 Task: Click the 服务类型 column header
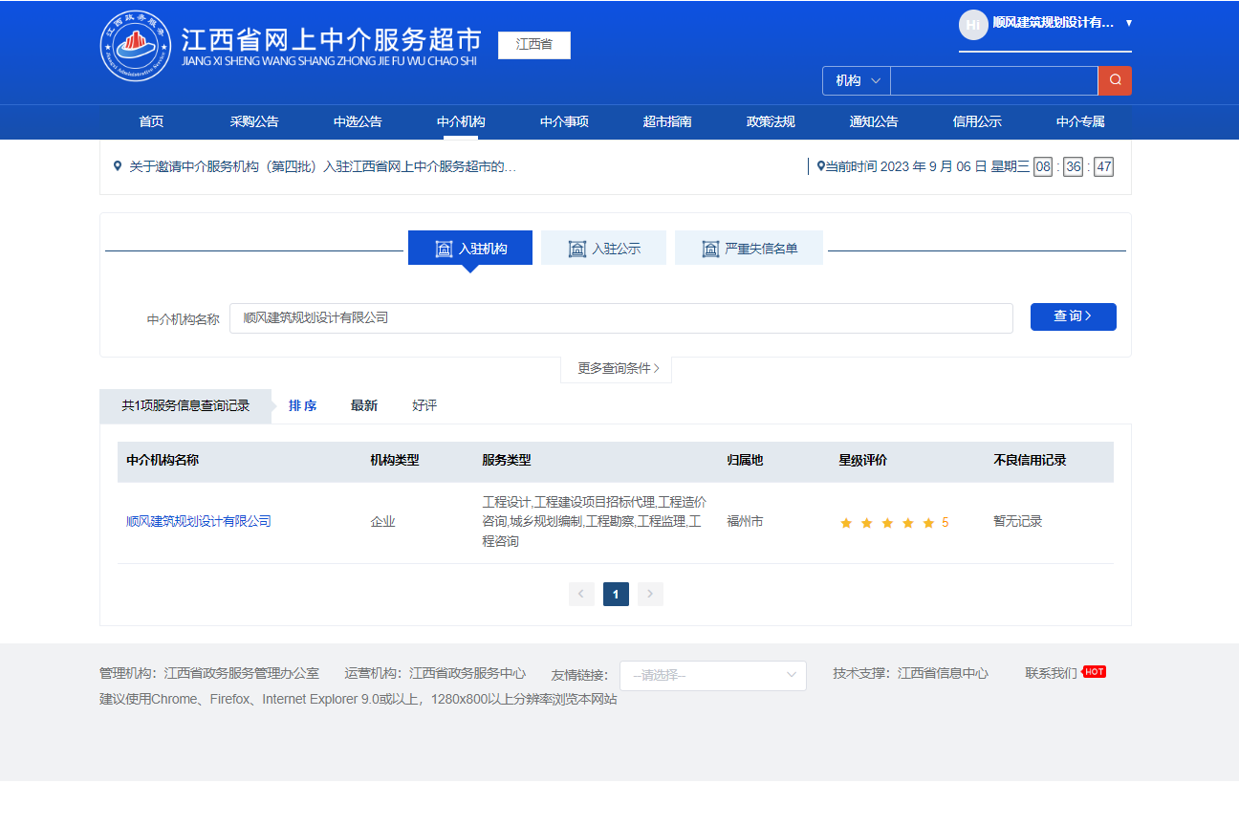[x=507, y=461]
